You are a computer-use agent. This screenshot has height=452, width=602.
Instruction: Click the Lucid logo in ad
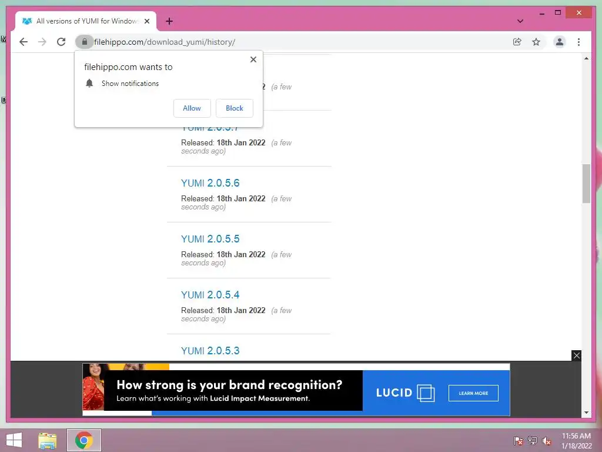pos(405,393)
